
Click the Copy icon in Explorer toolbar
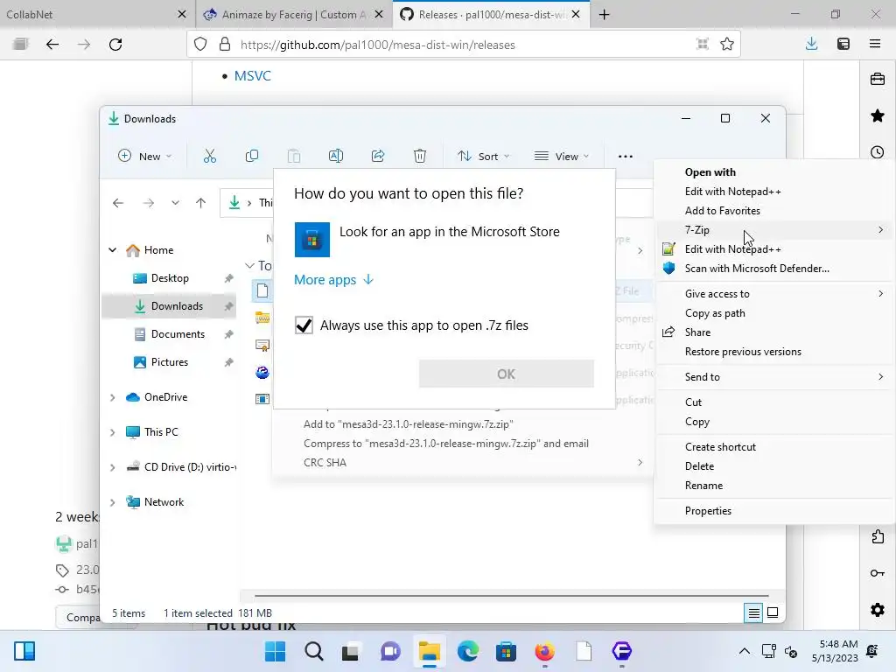point(251,156)
